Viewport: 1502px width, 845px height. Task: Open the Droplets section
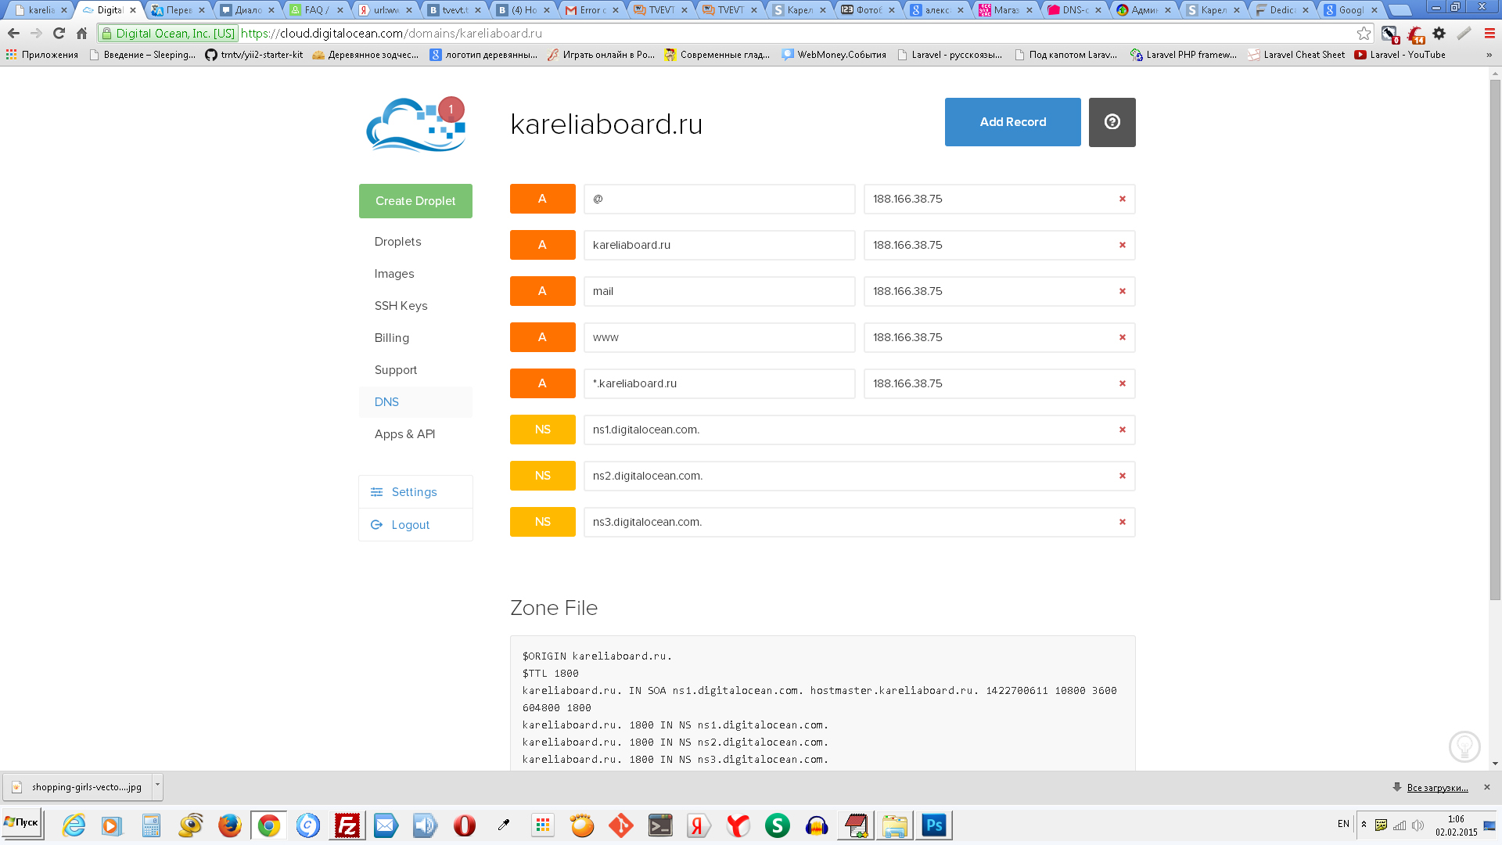point(397,242)
